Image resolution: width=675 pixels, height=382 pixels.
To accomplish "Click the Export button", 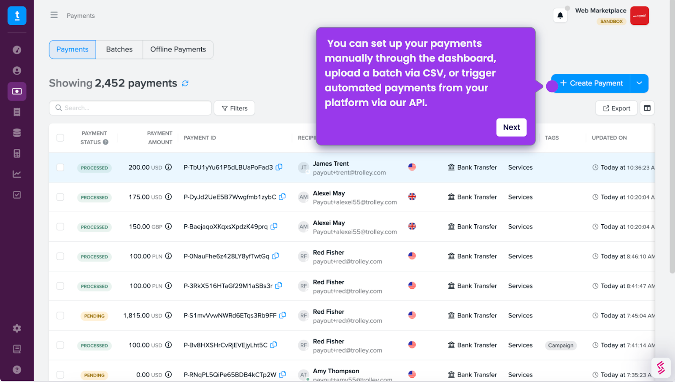I will click(x=616, y=108).
